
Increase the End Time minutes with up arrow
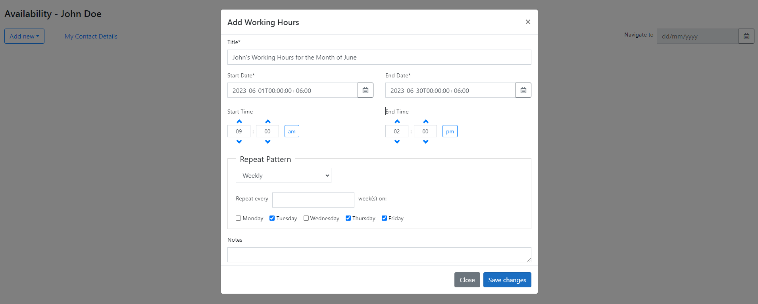click(425, 121)
